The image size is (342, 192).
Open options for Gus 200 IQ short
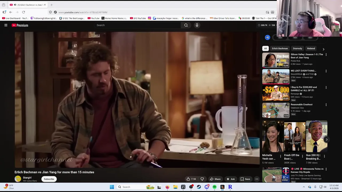click(324, 156)
